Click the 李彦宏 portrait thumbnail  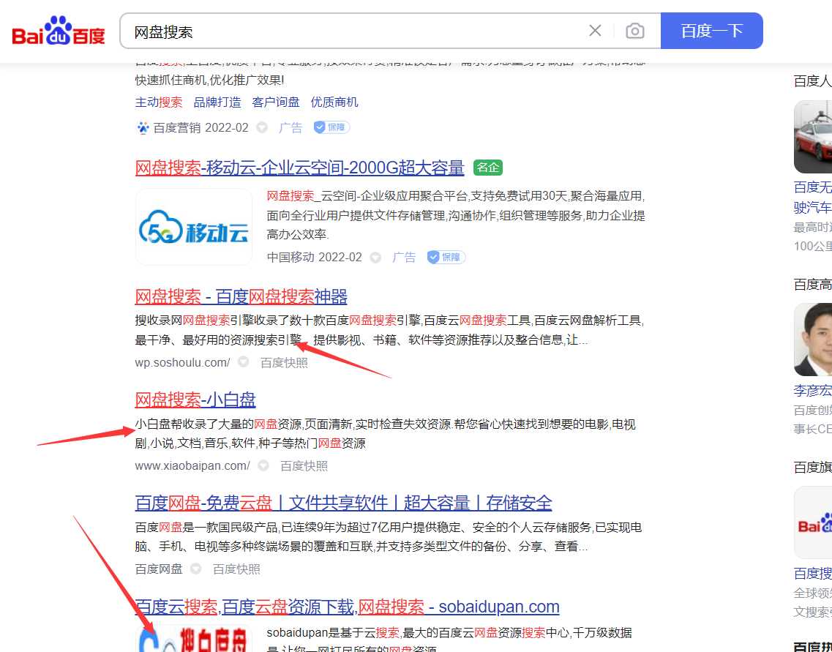pyautogui.click(x=813, y=340)
